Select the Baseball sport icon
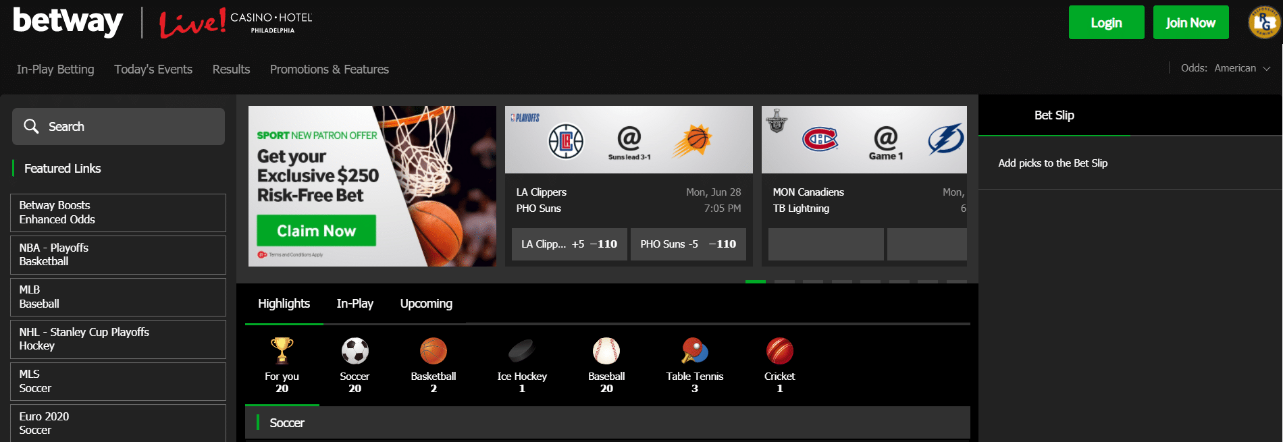The image size is (1283, 442). 606,351
